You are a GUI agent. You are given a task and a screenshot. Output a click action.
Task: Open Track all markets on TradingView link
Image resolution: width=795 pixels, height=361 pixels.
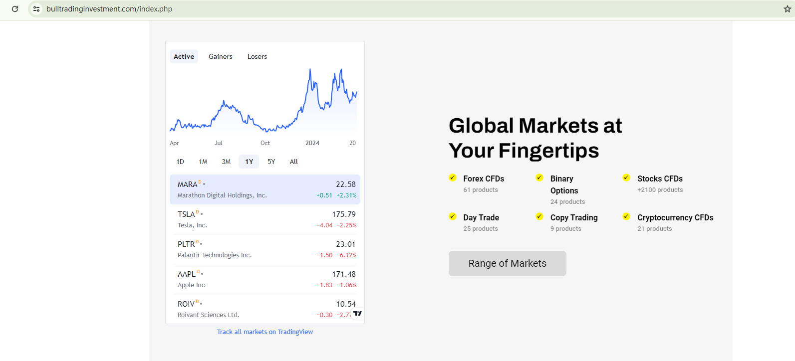265,332
